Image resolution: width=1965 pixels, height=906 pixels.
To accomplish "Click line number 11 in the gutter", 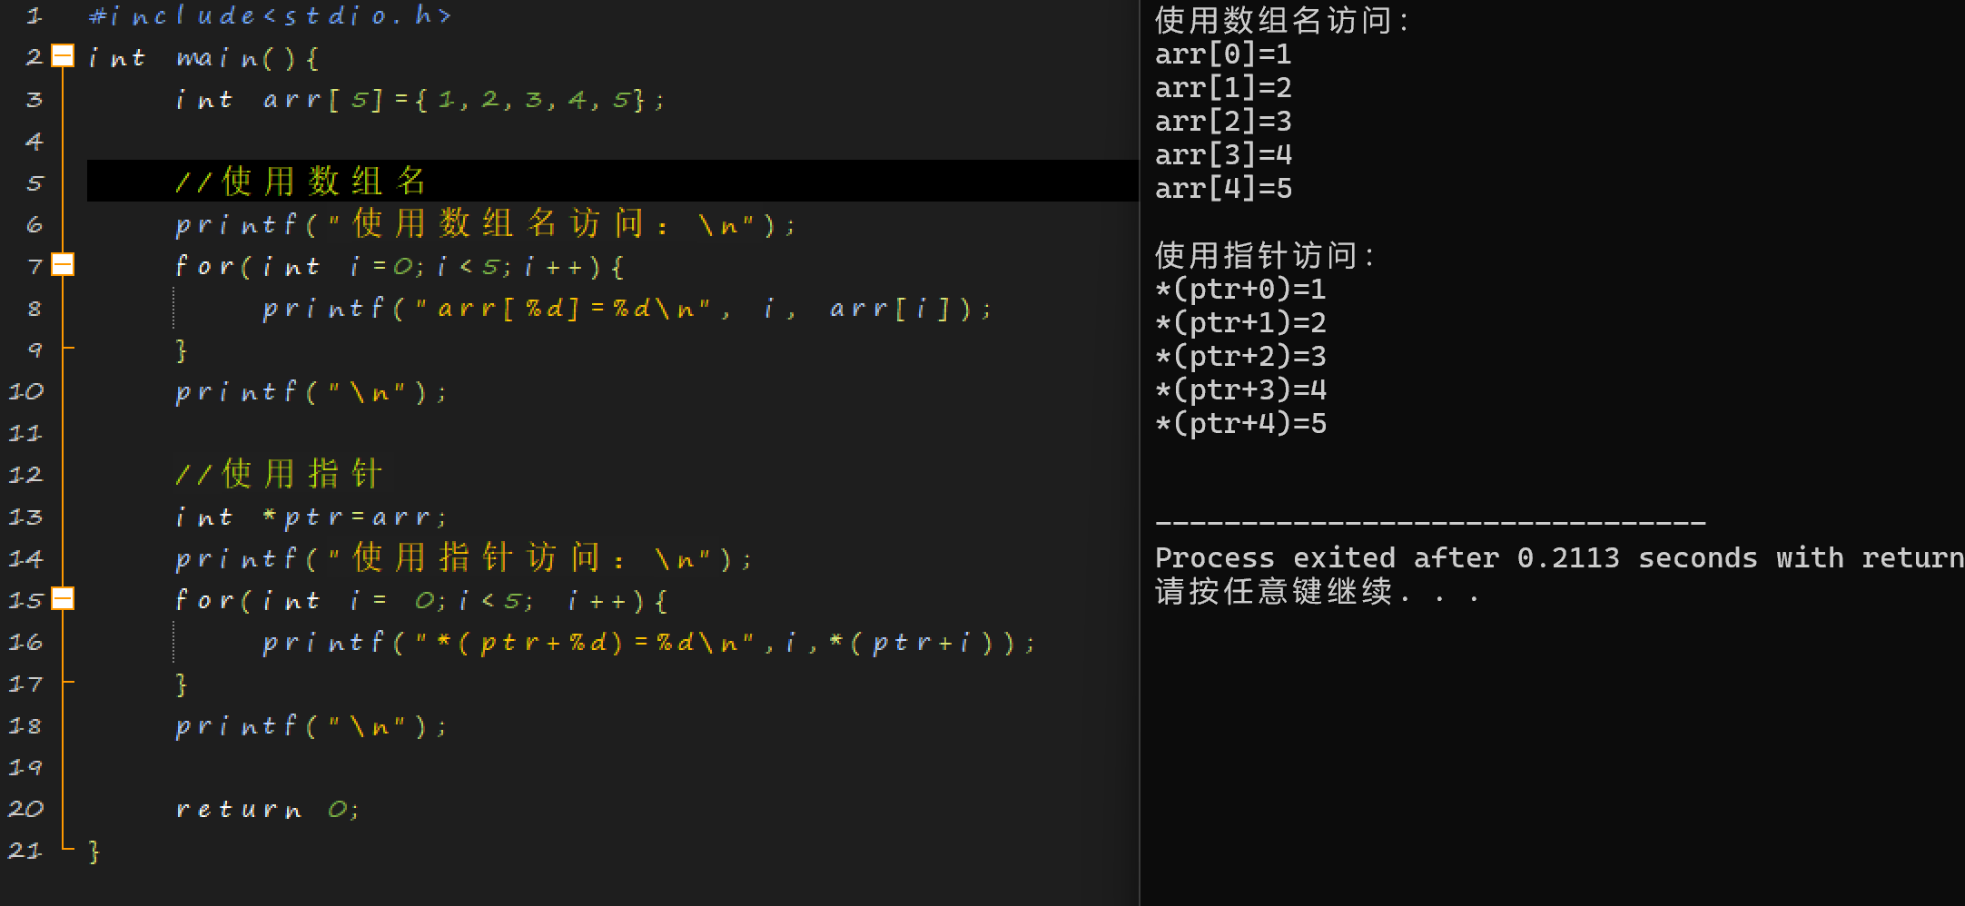I will pos(25,433).
